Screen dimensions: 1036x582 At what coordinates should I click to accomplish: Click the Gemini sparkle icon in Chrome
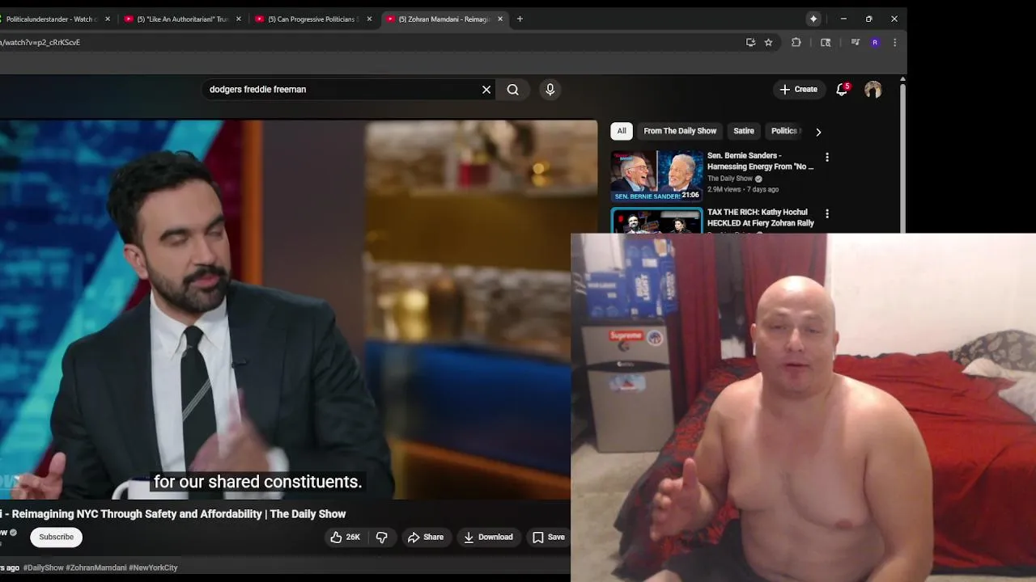[x=813, y=19]
